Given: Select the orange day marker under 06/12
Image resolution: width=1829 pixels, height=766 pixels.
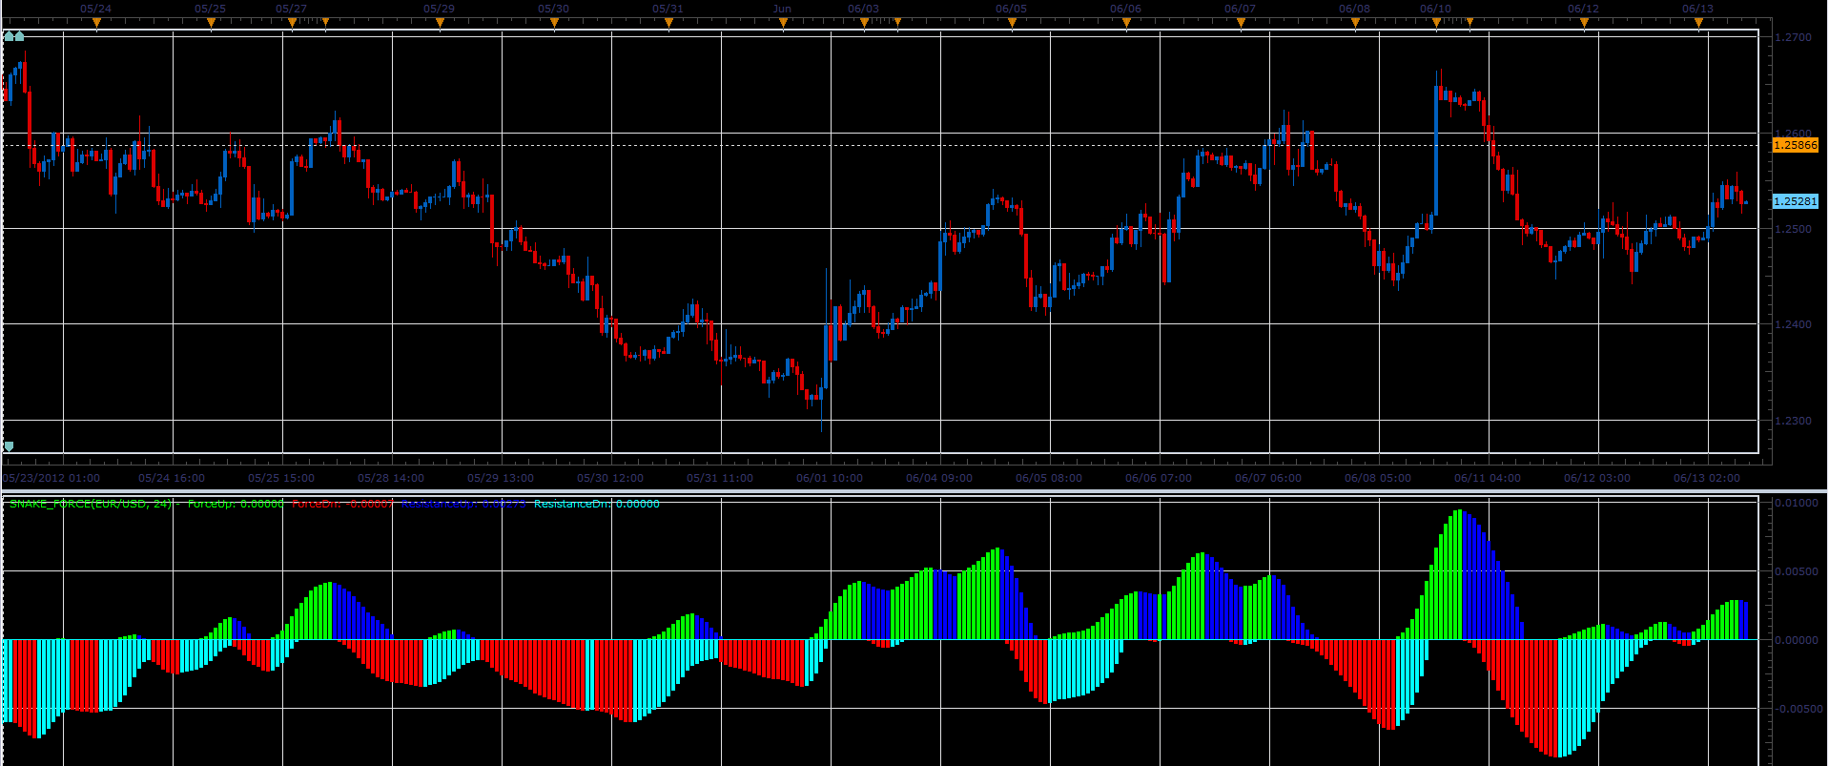Looking at the screenshot, I should click(1584, 23).
